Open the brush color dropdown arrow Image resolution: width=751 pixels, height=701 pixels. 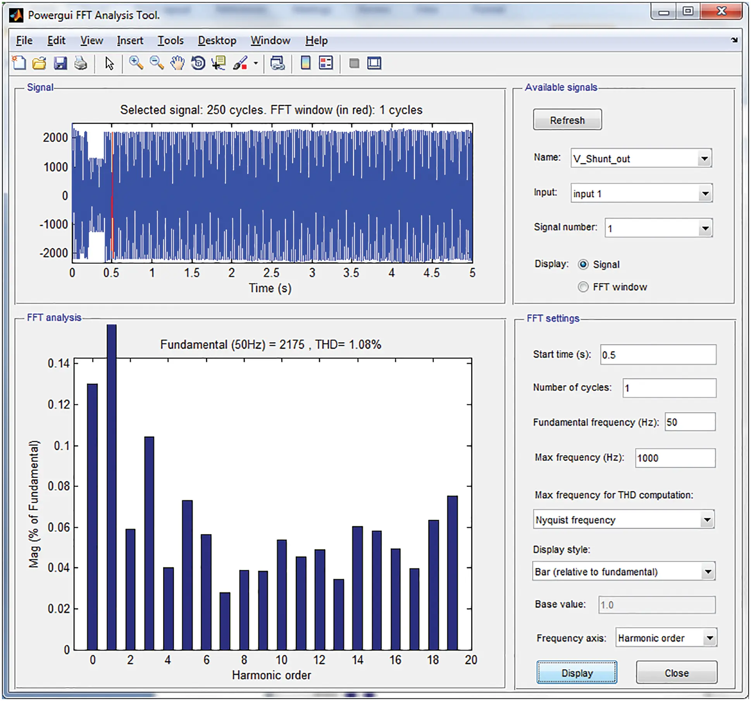tap(256, 63)
